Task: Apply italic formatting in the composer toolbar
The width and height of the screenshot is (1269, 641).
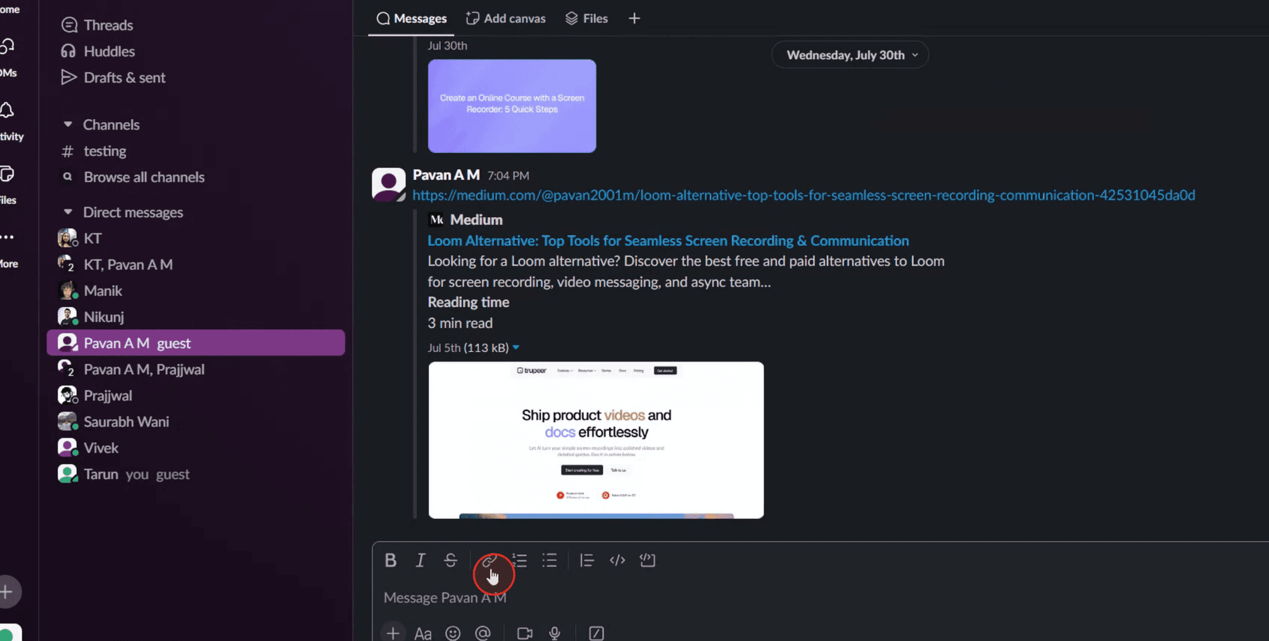Action: [420, 560]
